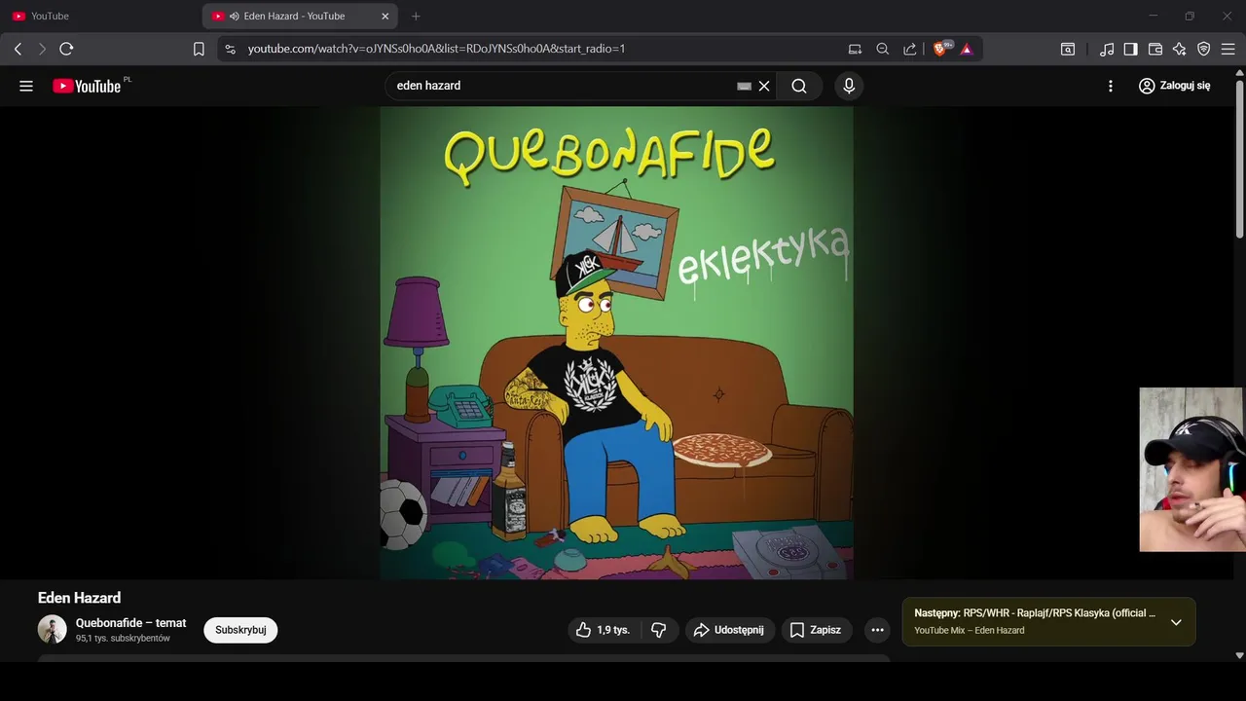Open the YouTube hamburger guide menu

coord(26,86)
